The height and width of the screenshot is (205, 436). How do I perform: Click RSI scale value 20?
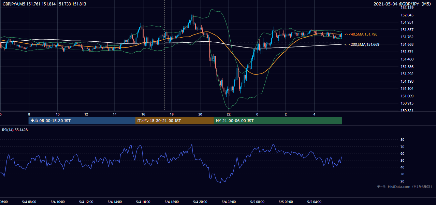click(x=402, y=181)
